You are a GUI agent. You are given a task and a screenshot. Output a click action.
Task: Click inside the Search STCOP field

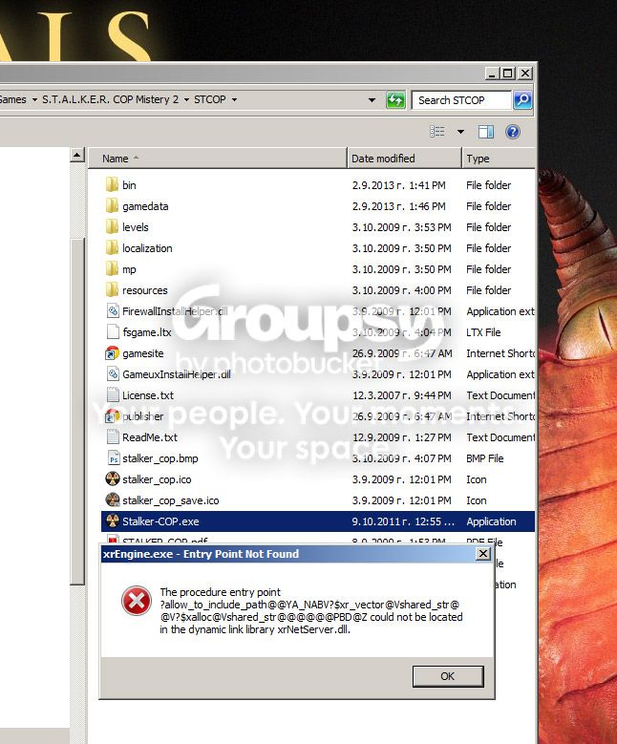click(461, 100)
